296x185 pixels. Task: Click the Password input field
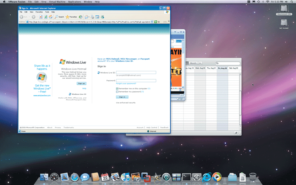[x=136, y=81]
